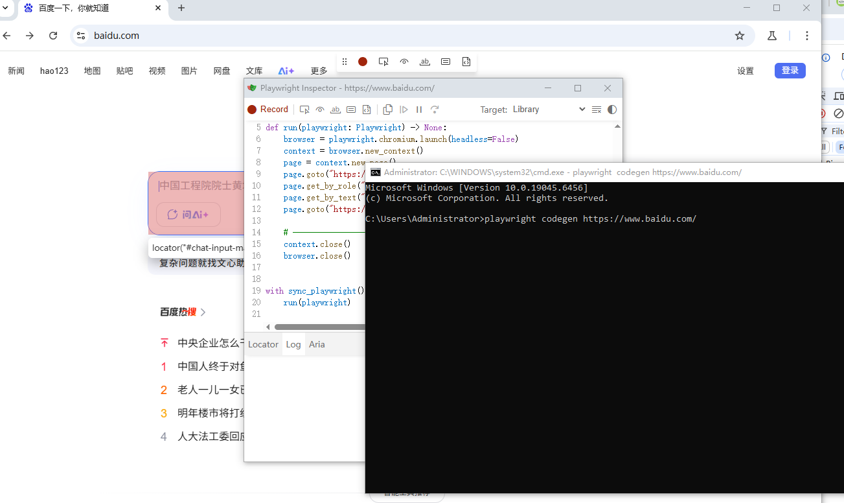Screen dimensions: 844x503
Task: Click Pick locator icon in Inspector toolbar
Action: coord(304,110)
